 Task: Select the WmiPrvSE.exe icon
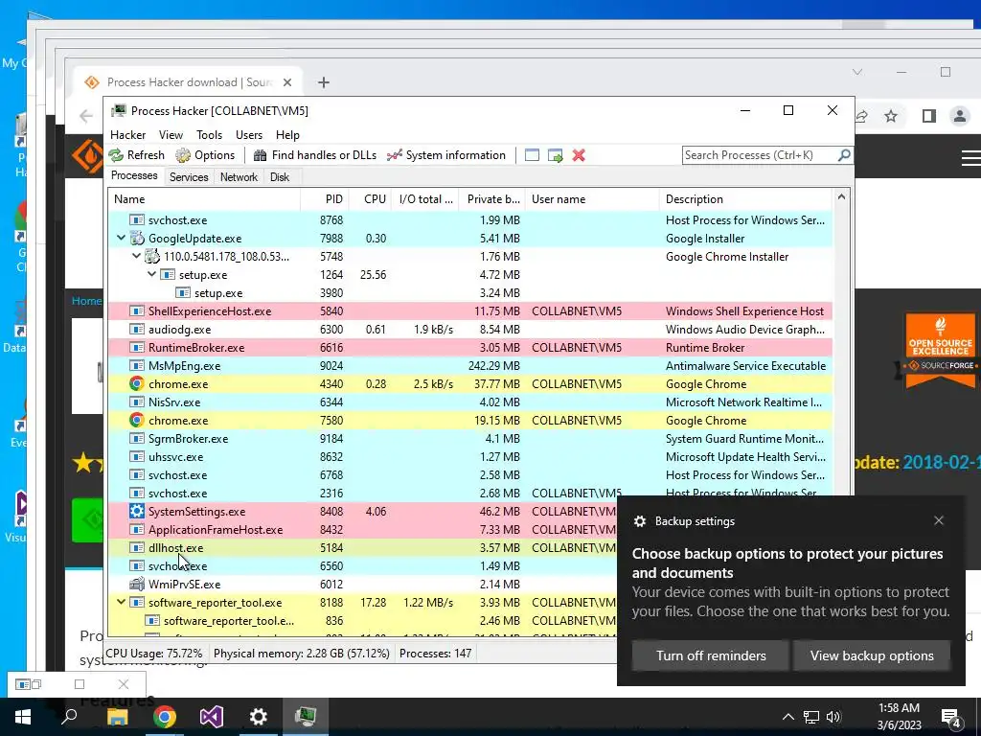click(137, 584)
